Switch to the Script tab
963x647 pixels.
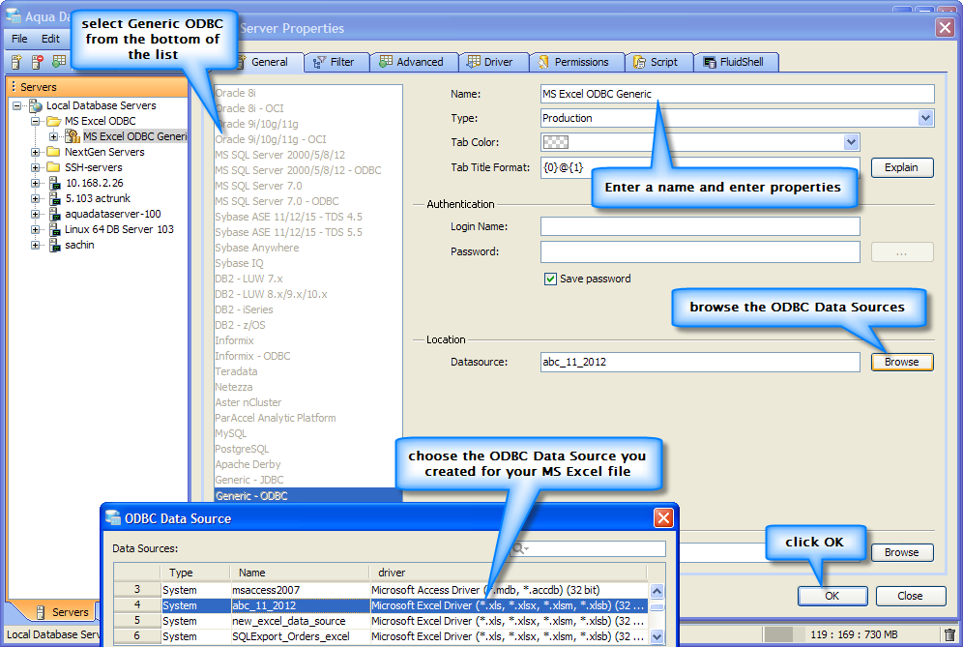659,62
